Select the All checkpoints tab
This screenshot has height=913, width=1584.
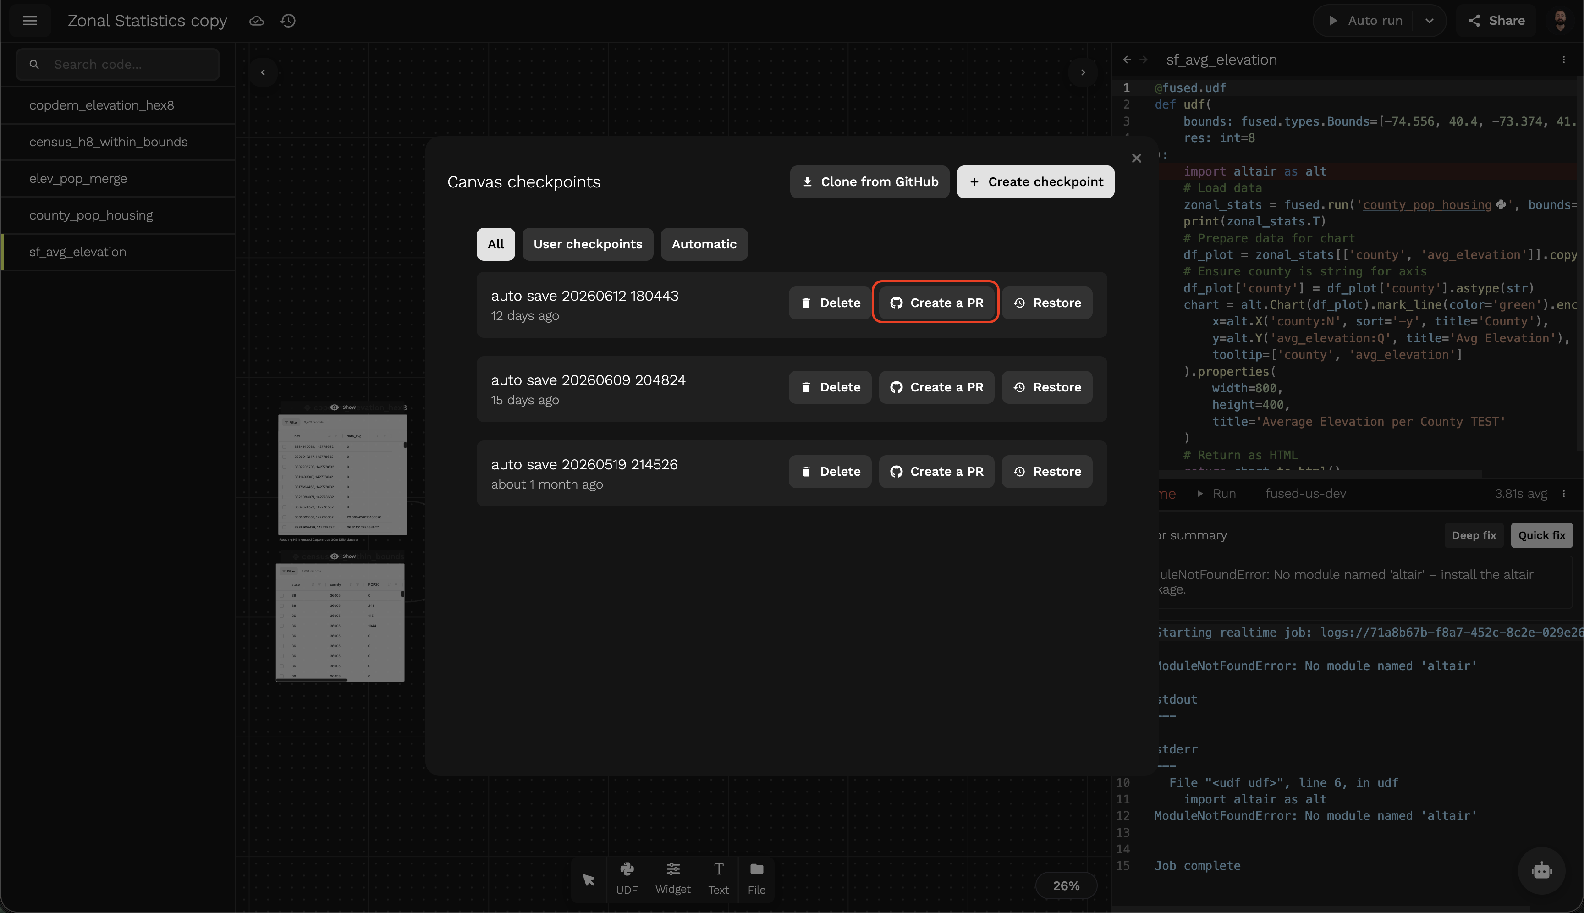tap(495, 244)
